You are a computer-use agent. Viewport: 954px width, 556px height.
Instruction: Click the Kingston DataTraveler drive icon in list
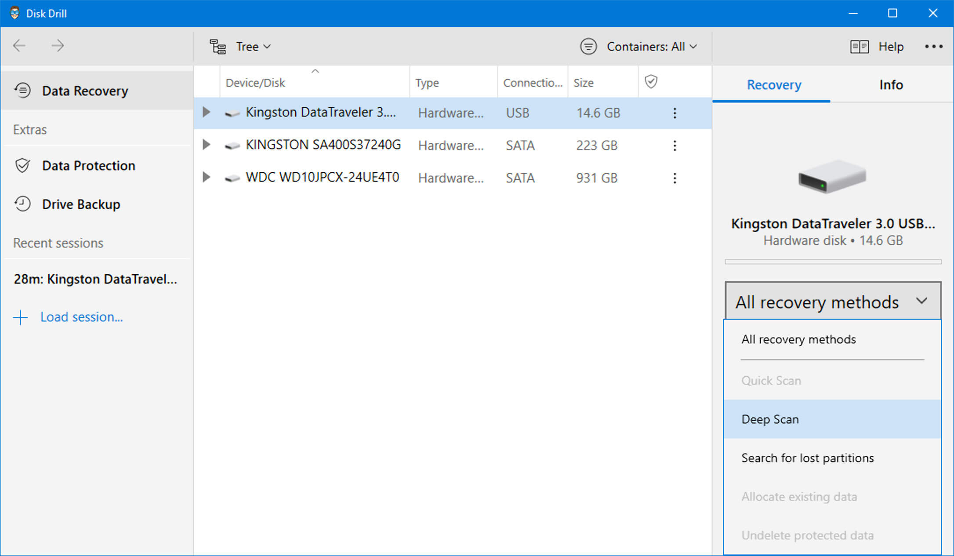232,114
